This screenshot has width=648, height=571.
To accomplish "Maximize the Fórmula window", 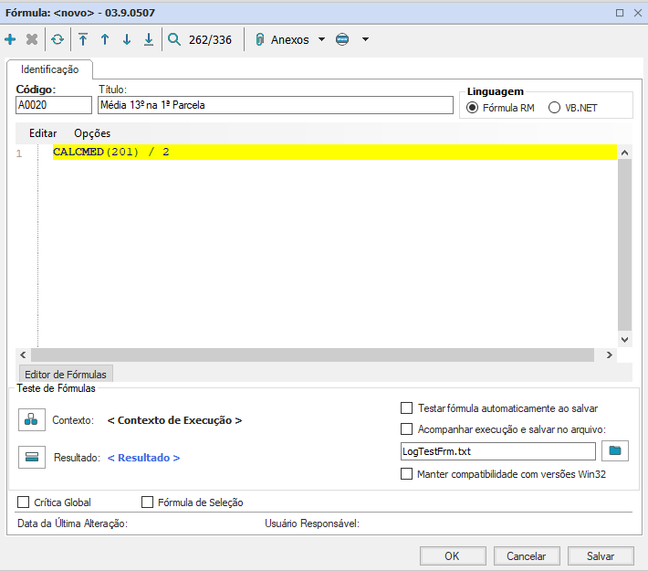I will point(620,13).
